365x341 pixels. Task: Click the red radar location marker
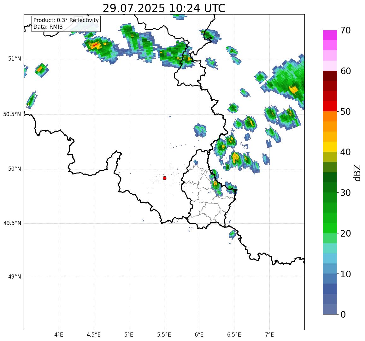pyautogui.click(x=165, y=178)
